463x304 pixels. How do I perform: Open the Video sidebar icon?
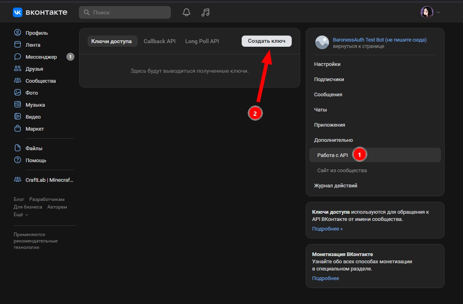[18, 117]
